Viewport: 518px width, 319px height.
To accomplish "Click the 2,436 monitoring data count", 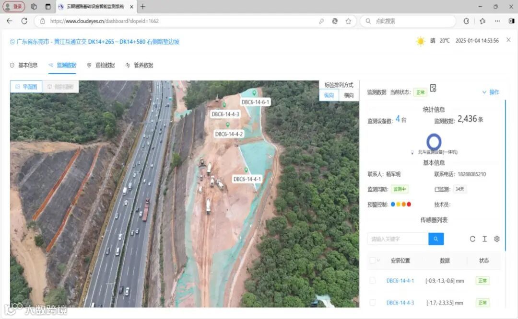I will pyautogui.click(x=467, y=119).
